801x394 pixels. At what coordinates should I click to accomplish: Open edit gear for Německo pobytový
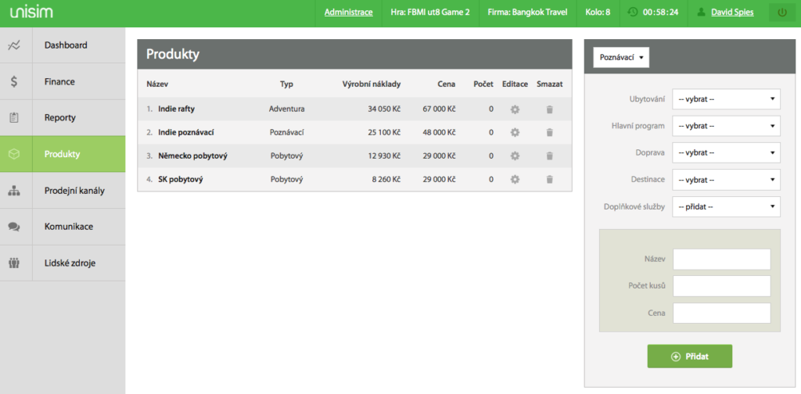click(515, 156)
